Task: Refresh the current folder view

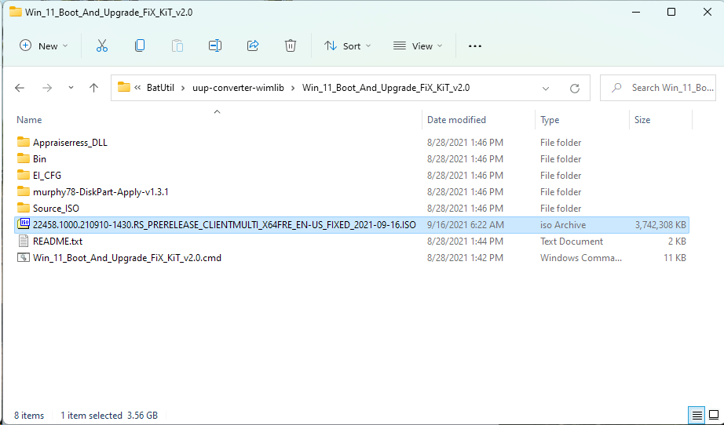Action: pos(575,88)
